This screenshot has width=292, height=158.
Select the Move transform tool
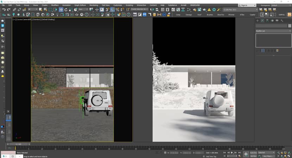(x=61, y=10)
